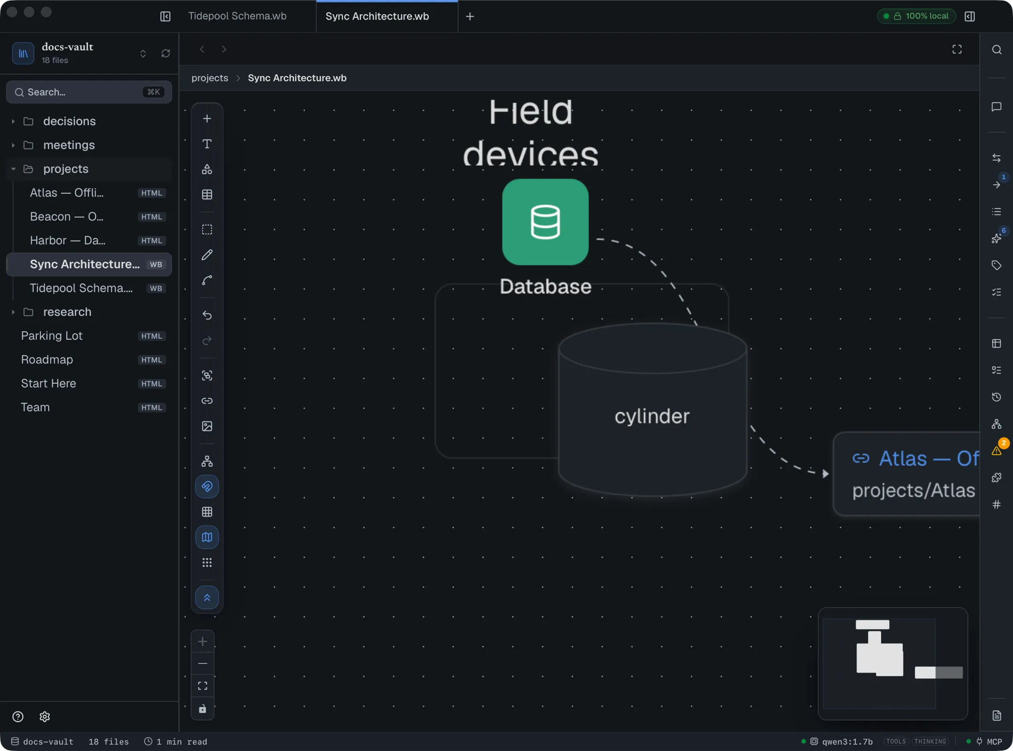This screenshot has height=751, width=1013.
Task: Toggle the left sidebar panel
Action: pyautogui.click(x=165, y=16)
